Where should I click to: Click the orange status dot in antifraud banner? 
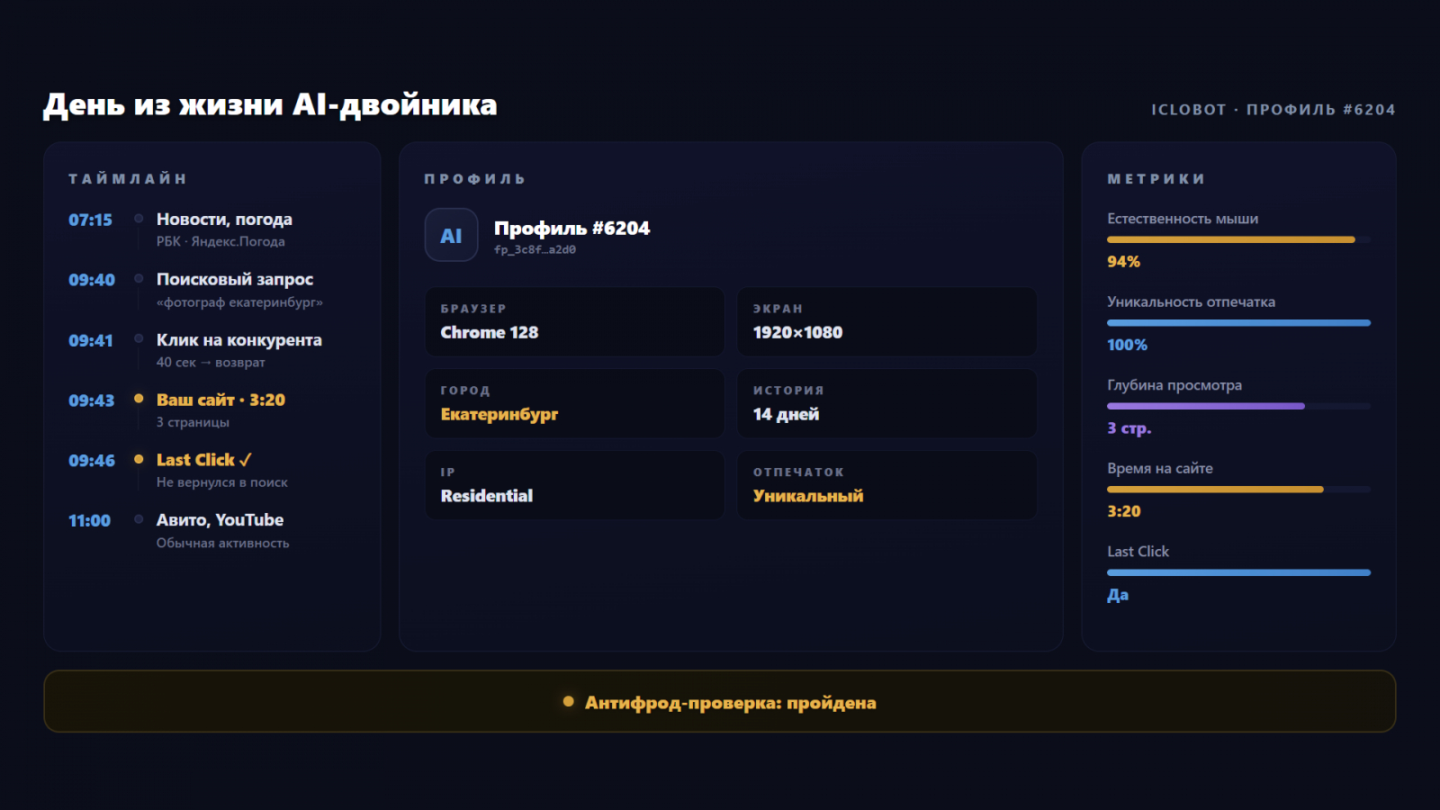568,701
